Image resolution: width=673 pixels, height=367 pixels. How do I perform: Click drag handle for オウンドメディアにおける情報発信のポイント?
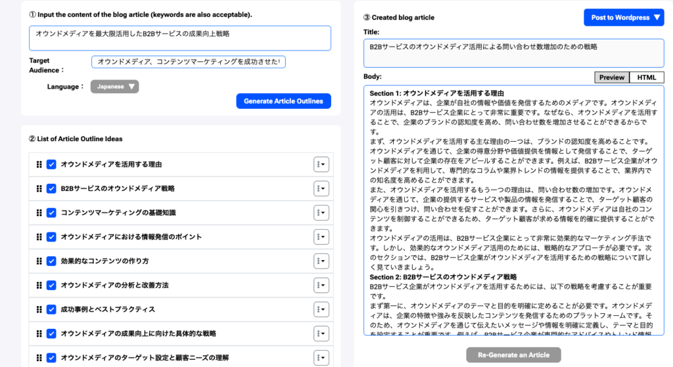39,237
